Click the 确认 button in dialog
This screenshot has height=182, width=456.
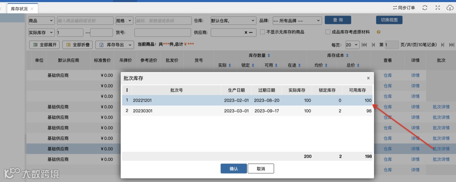(234, 169)
